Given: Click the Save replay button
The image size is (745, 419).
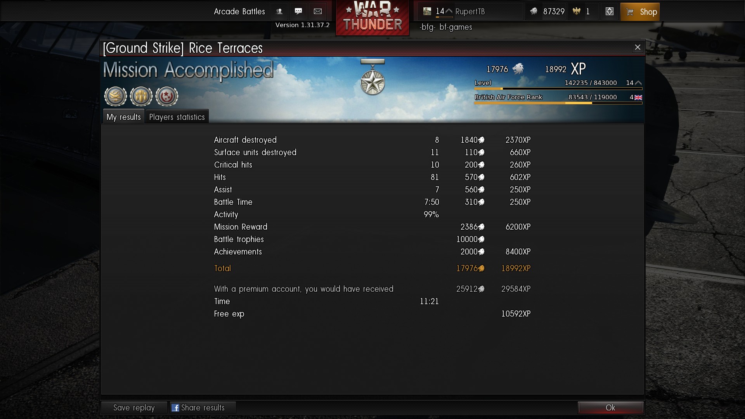Looking at the screenshot, I should (134, 408).
